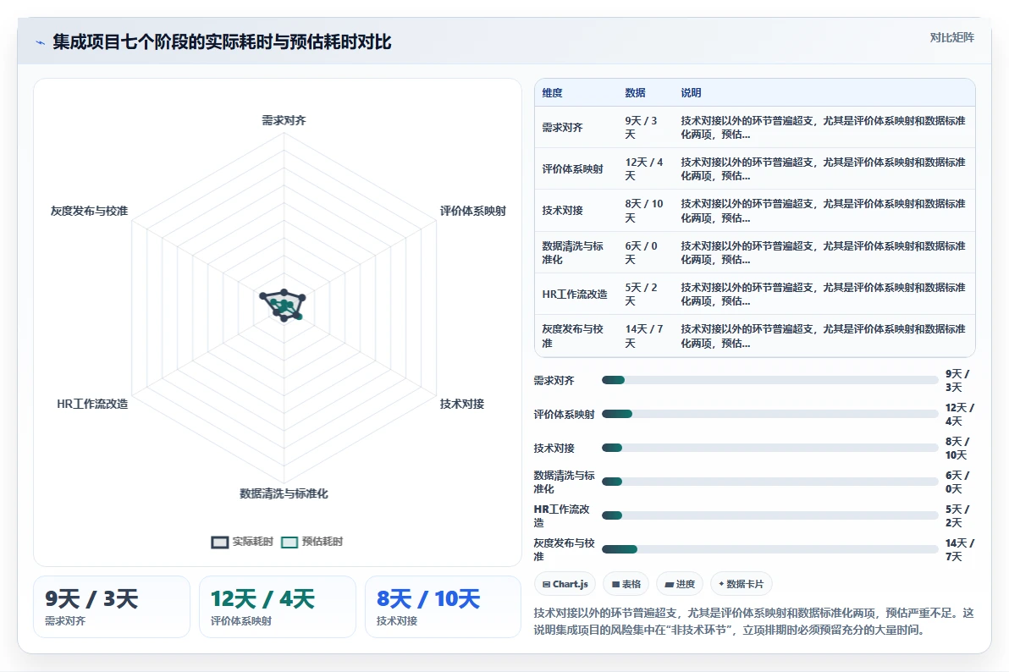Click the 8天 / 10天 table cell
The width and height of the screenshot is (1009, 672).
[x=644, y=211]
